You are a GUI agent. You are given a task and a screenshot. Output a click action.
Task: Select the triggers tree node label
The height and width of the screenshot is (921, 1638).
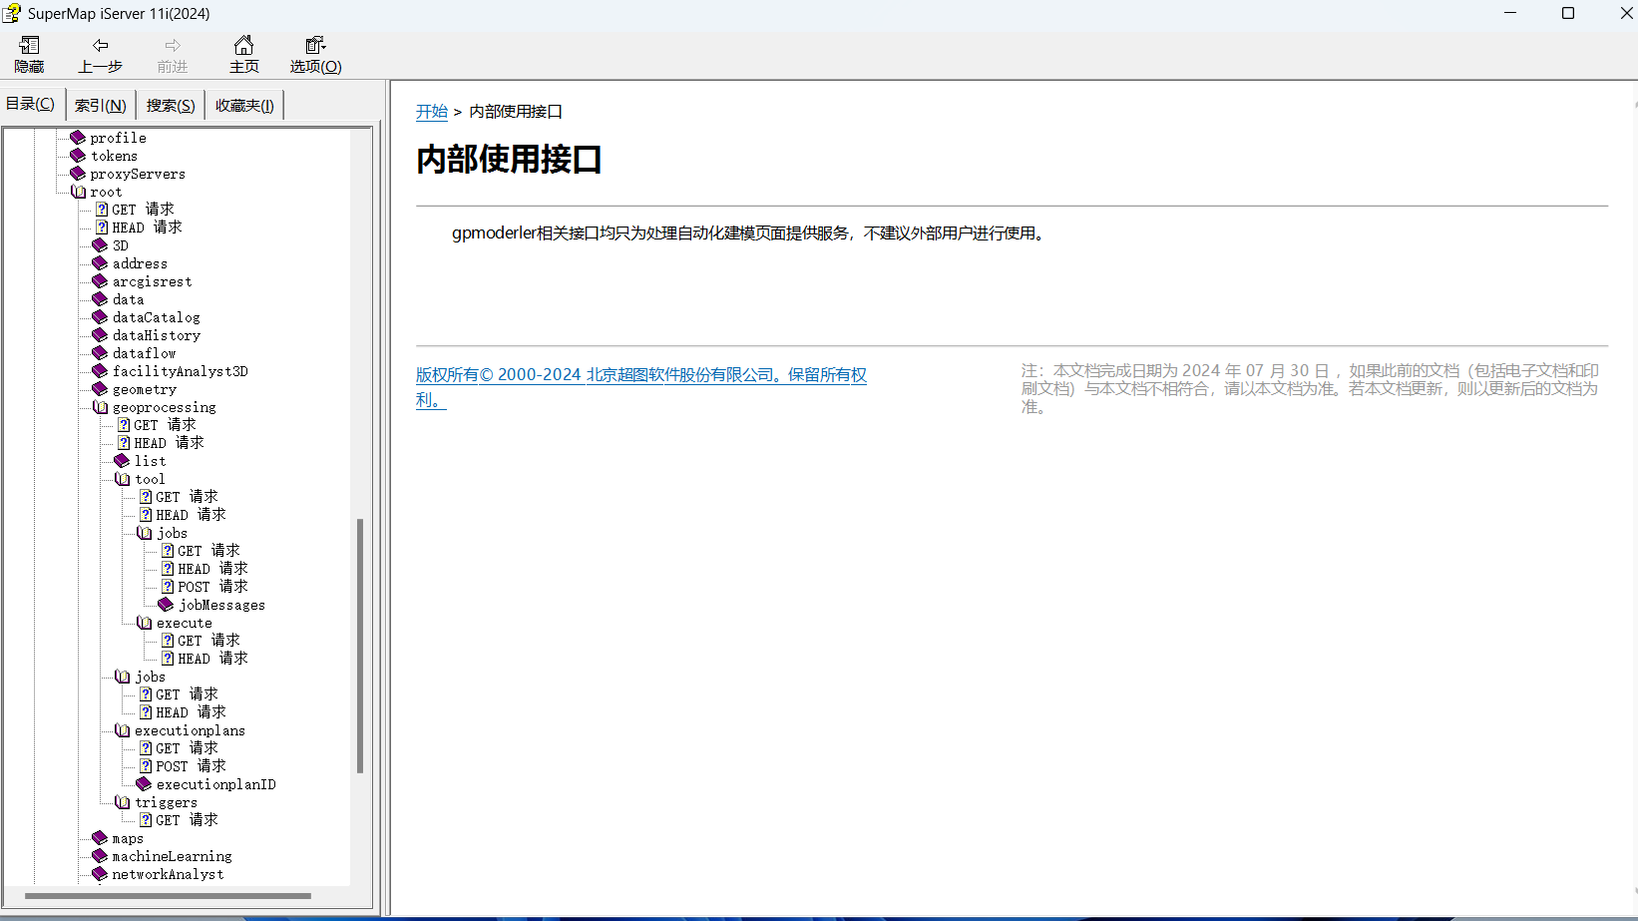(x=166, y=802)
